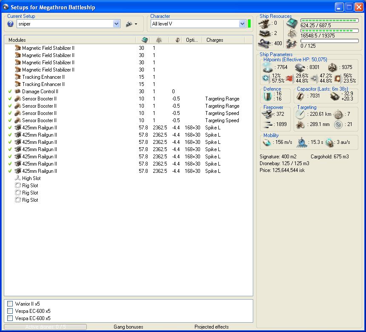The width and height of the screenshot is (366, 332).
Task: Click the targeting range icon showing 220.61 km
Action: 300,114
